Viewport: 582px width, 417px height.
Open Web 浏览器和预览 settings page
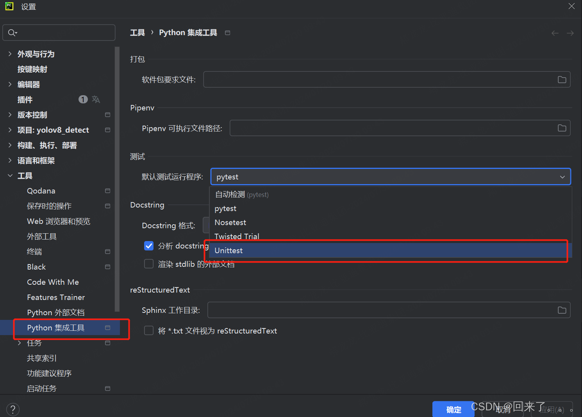(x=59, y=221)
